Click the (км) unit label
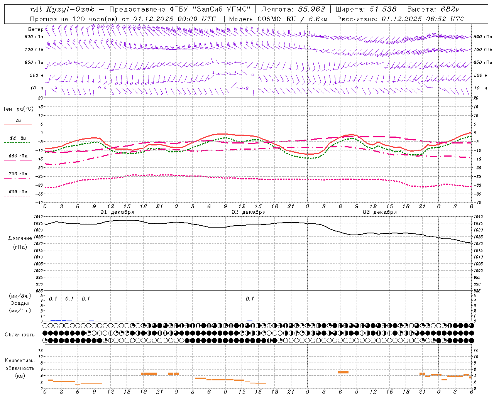Image resolution: width=494 pixels, height=395 pixels. (x=20, y=376)
